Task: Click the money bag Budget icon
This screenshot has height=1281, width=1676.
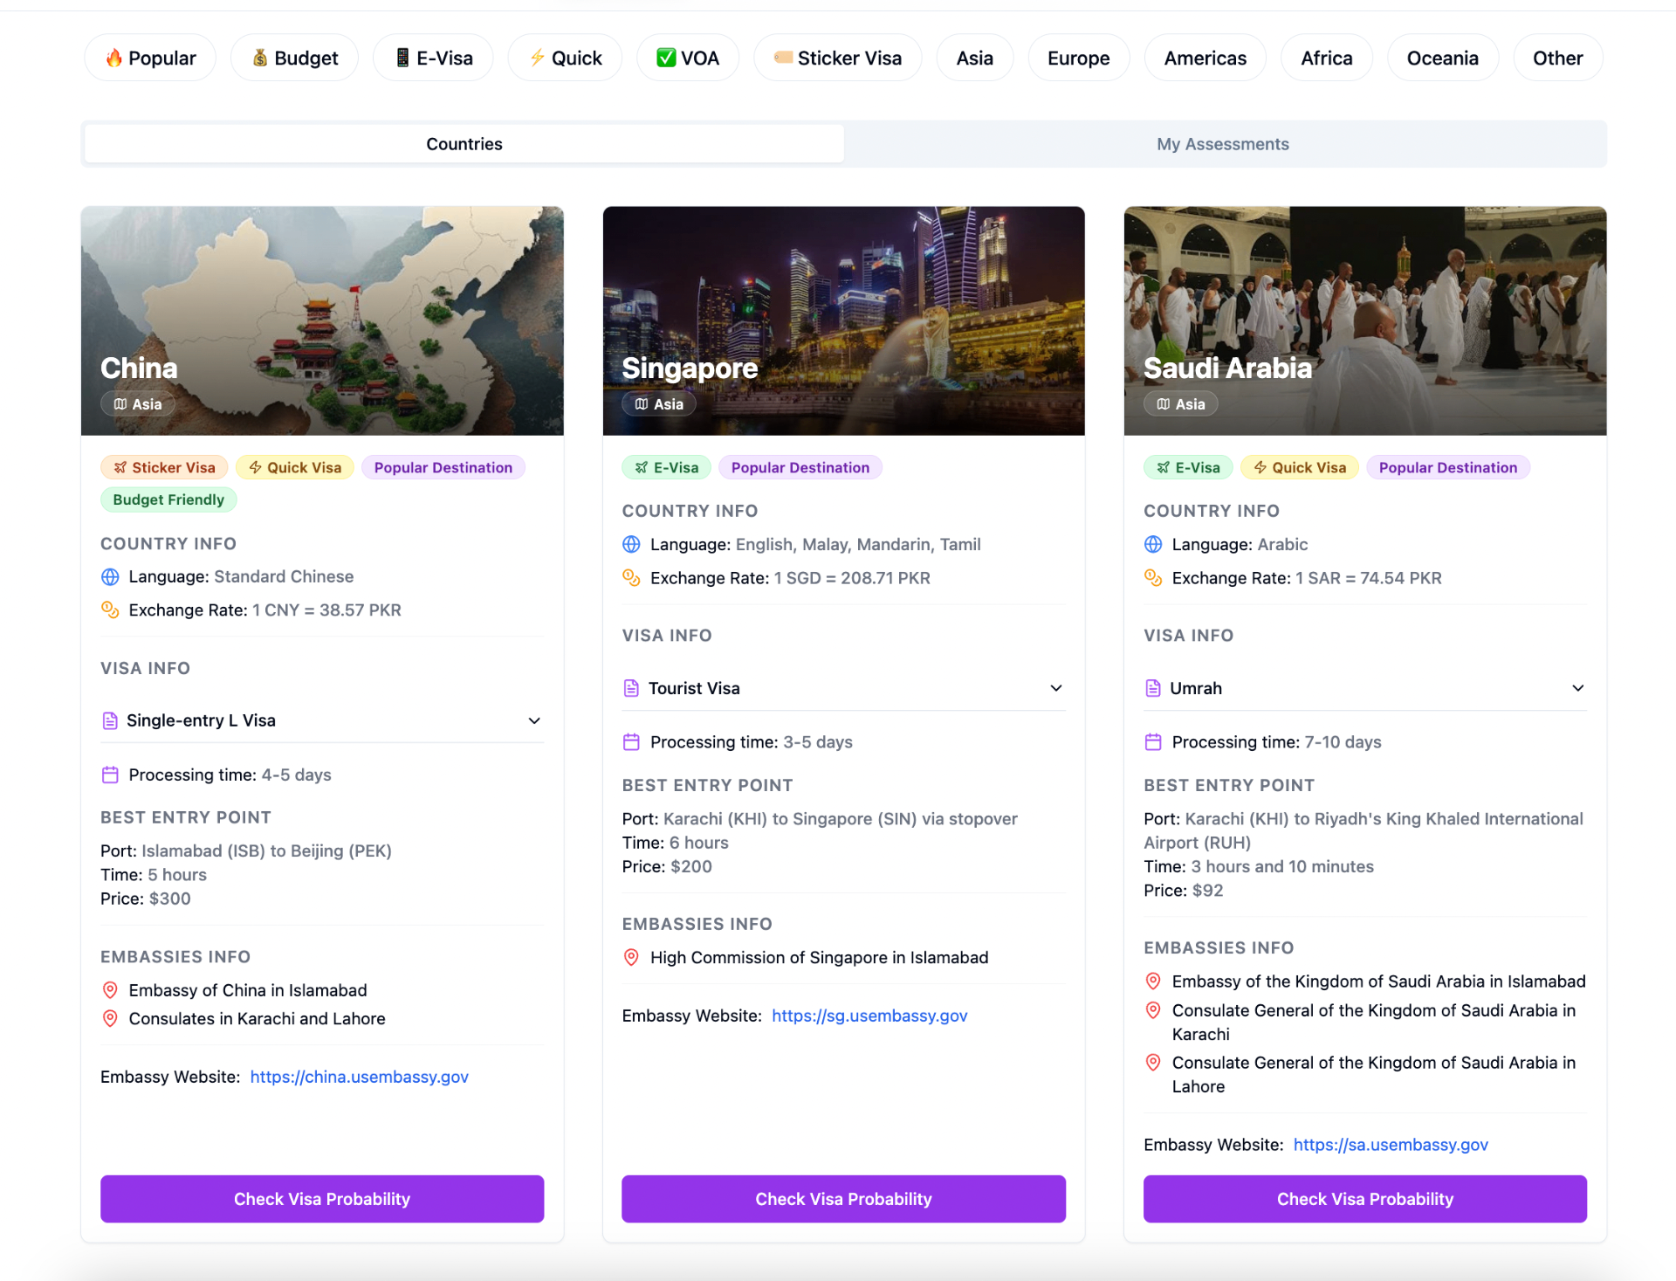Action: [x=259, y=58]
